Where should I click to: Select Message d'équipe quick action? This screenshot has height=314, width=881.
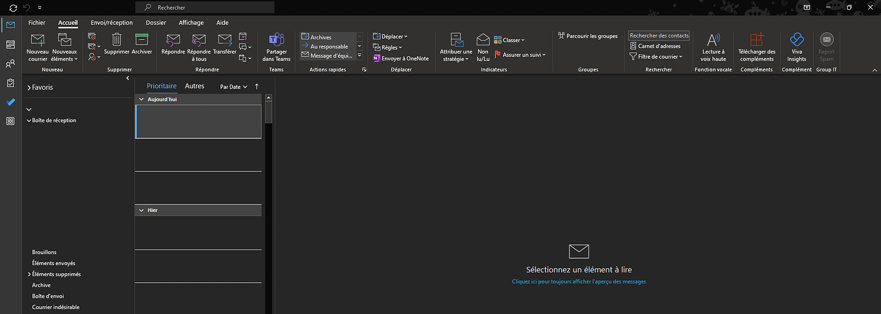[327, 56]
